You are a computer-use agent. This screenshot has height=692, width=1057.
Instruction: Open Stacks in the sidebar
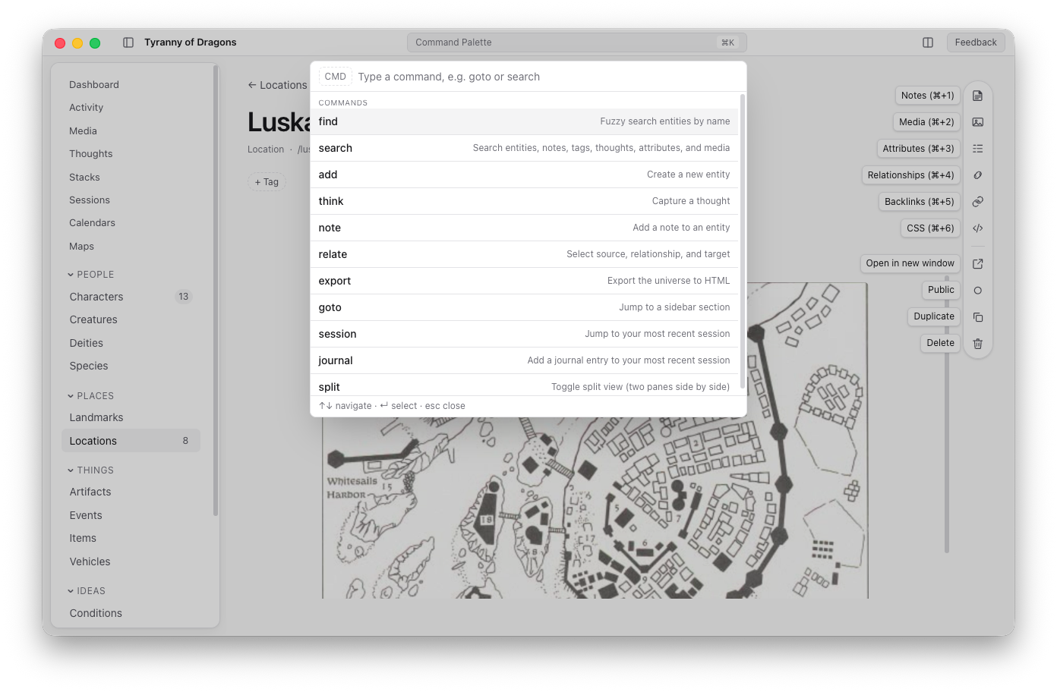pos(131,178)
